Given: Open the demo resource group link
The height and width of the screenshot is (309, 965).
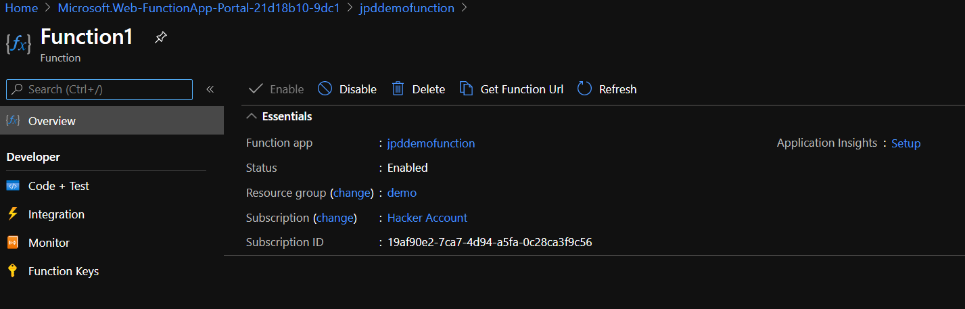Looking at the screenshot, I should pos(402,193).
